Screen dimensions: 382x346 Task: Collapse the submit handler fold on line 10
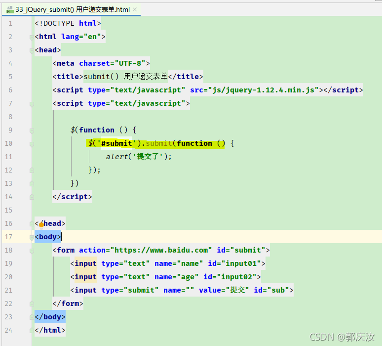32,144
